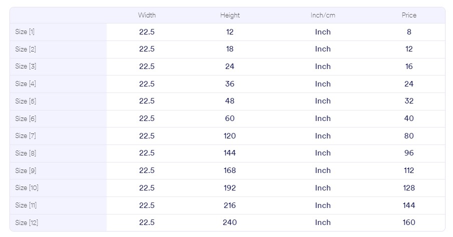Select the Size [1] row label
Image resolution: width=453 pixels, height=237 pixels.
(x=25, y=32)
